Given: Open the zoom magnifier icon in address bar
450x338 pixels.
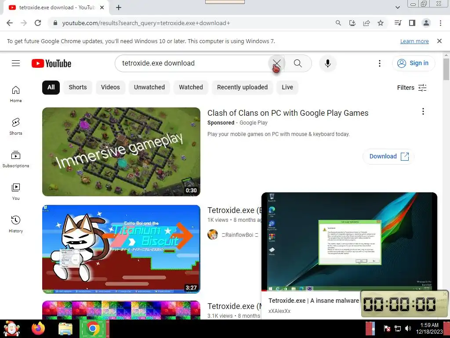Looking at the screenshot, I should [x=338, y=23].
